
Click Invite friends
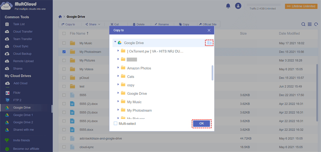[x=21, y=140]
